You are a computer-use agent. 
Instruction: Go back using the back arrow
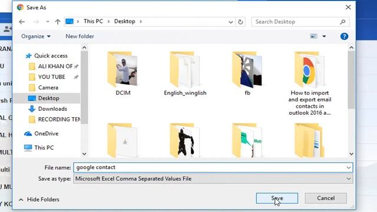click(x=22, y=22)
